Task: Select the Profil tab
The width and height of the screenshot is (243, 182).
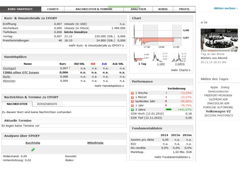Action: 184,9
